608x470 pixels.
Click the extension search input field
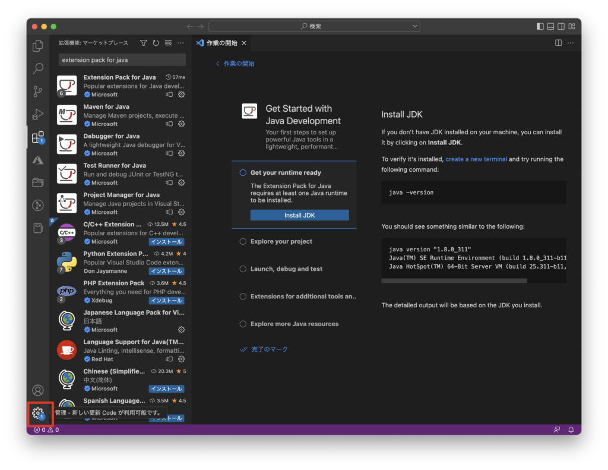tap(122, 60)
